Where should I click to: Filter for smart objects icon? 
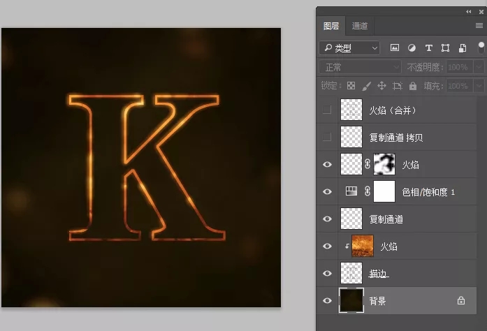(463, 47)
